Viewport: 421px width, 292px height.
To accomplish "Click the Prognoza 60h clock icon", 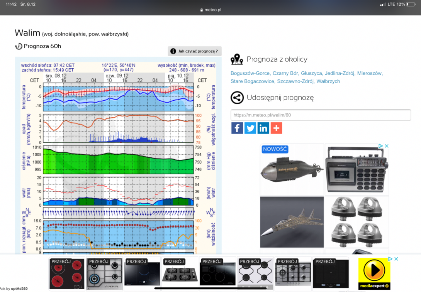I will coord(19,46).
